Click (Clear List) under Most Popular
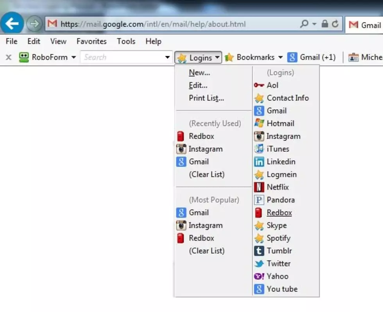 click(x=207, y=251)
